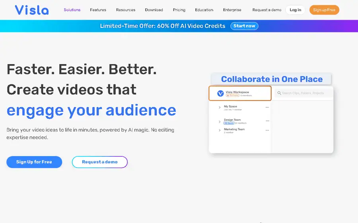Click the search magnifier icon

[279, 93]
